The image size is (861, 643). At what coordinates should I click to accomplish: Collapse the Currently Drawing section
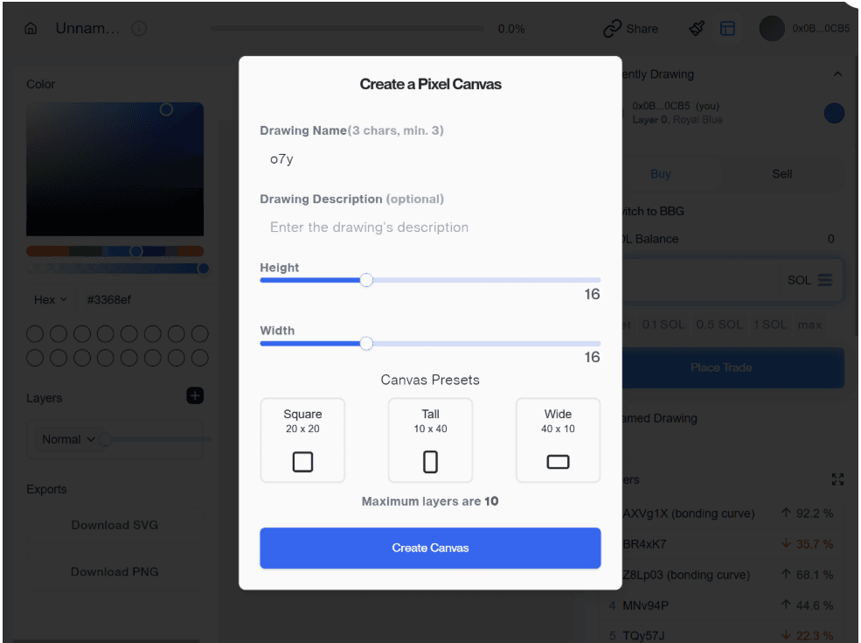(x=837, y=74)
